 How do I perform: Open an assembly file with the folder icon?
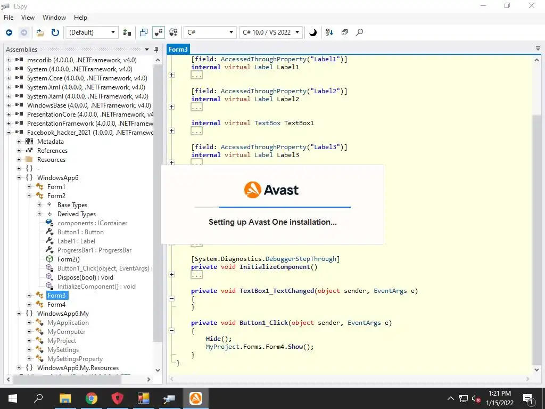(x=40, y=32)
